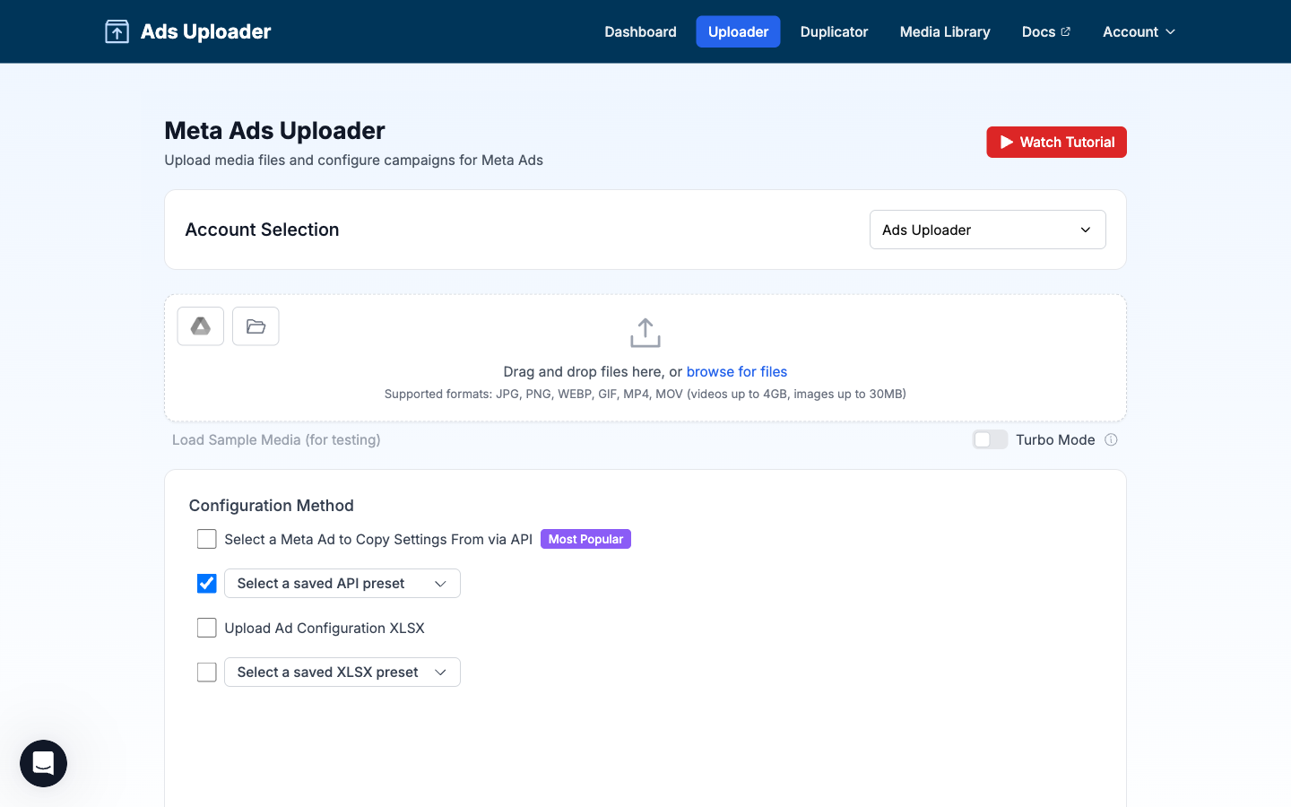Open the folder browse icon button
The width and height of the screenshot is (1291, 807).
(x=256, y=326)
